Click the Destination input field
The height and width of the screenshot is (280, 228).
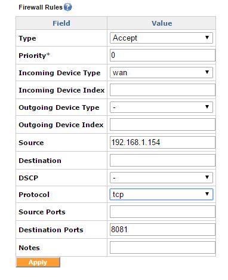pyautogui.click(x=162, y=161)
